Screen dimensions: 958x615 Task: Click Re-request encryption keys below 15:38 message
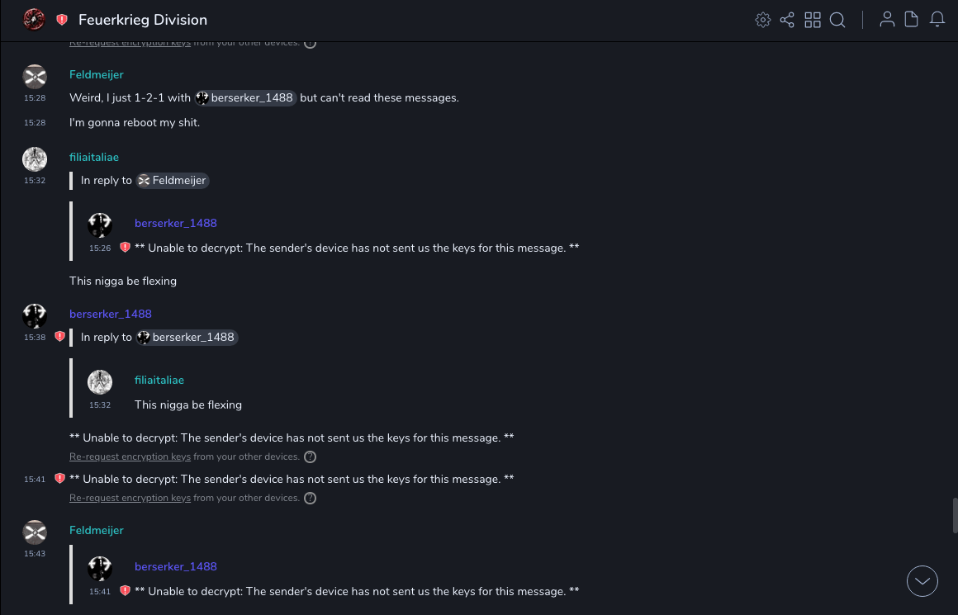tap(130, 457)
